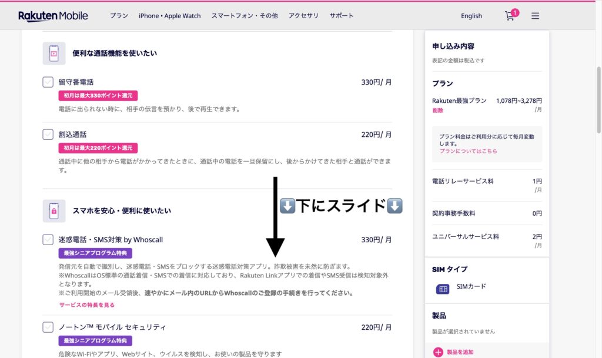602x358 pixels.
Task: Open the プラン menu
Action: pyautogui.click(x=119, y=16)
